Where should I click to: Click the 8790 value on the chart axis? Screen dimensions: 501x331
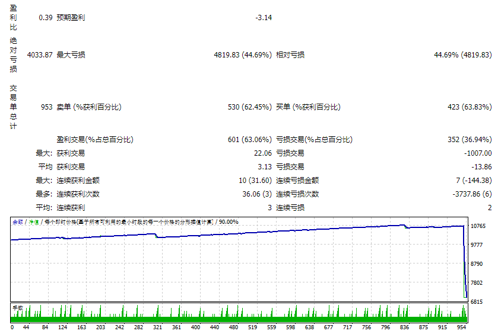[x=478, y=264]
